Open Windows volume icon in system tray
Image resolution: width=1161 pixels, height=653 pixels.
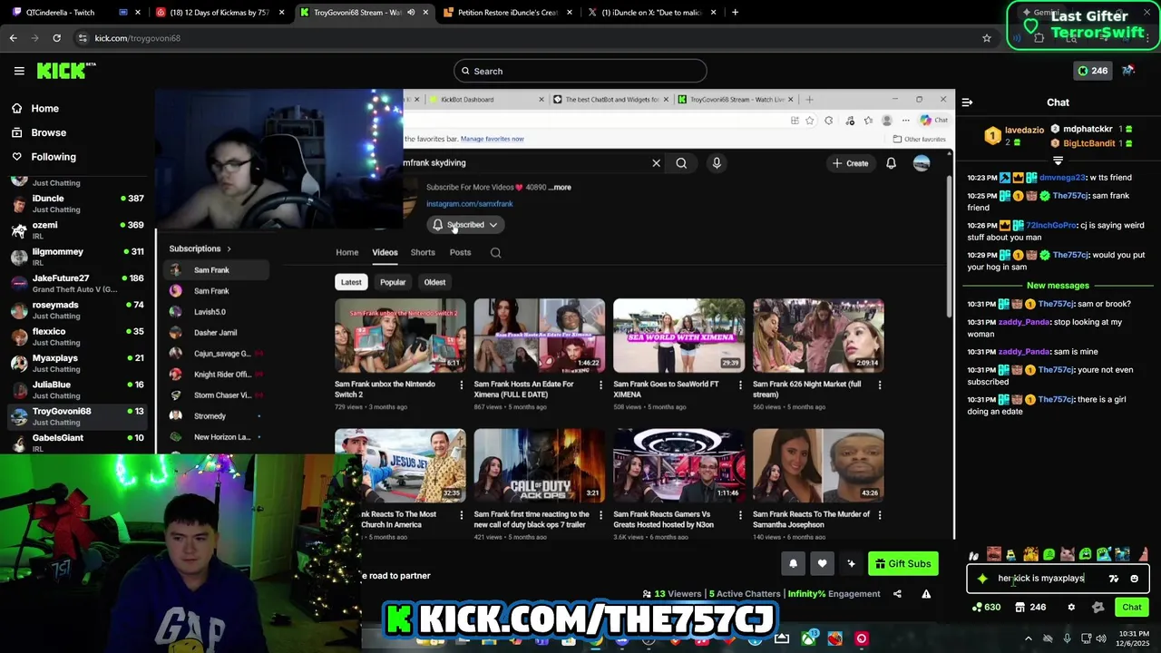click(x=1101, y=638)
